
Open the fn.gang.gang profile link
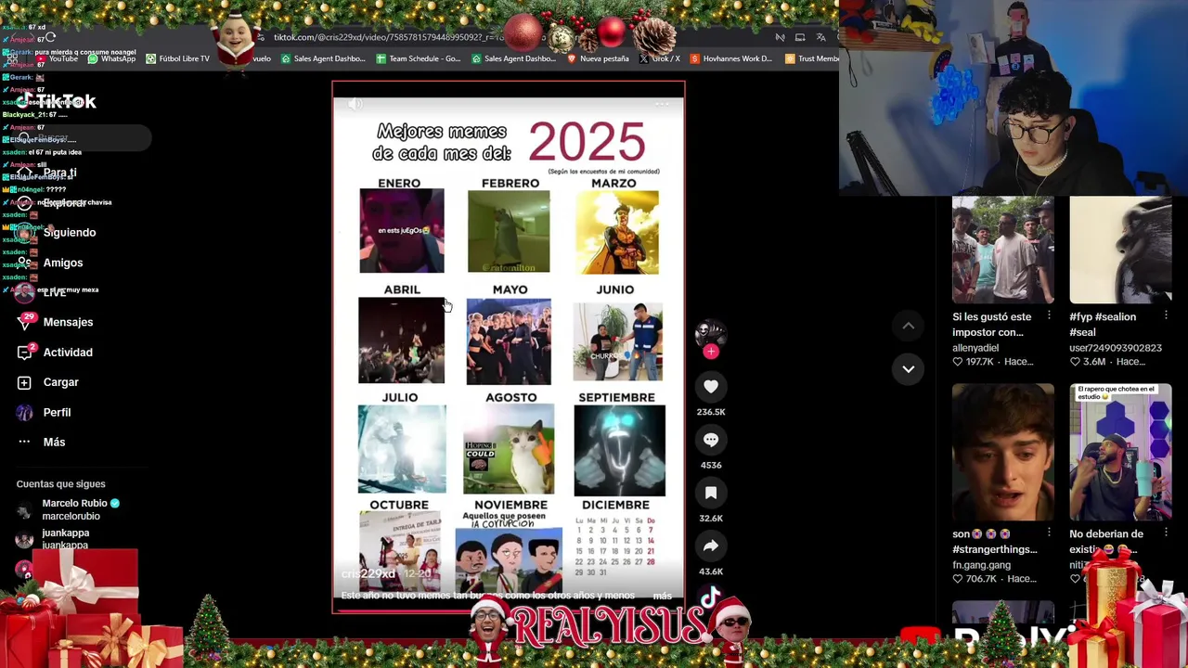click(x=981, y=565)
